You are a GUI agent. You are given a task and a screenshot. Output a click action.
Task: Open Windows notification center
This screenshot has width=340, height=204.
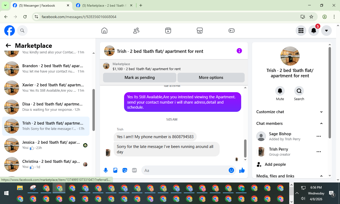(x=332, y=193)
